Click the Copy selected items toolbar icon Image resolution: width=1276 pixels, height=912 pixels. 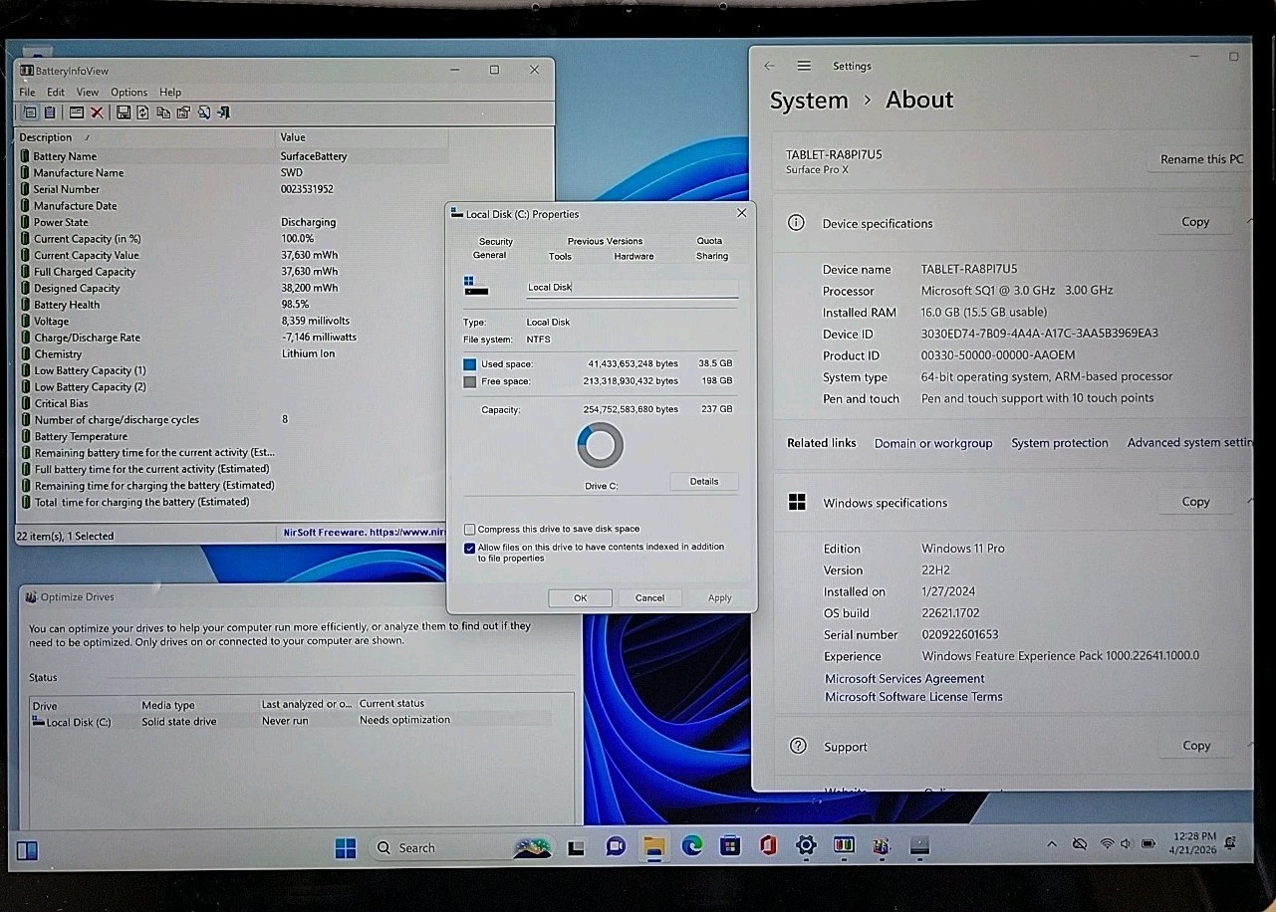point(163,113)
